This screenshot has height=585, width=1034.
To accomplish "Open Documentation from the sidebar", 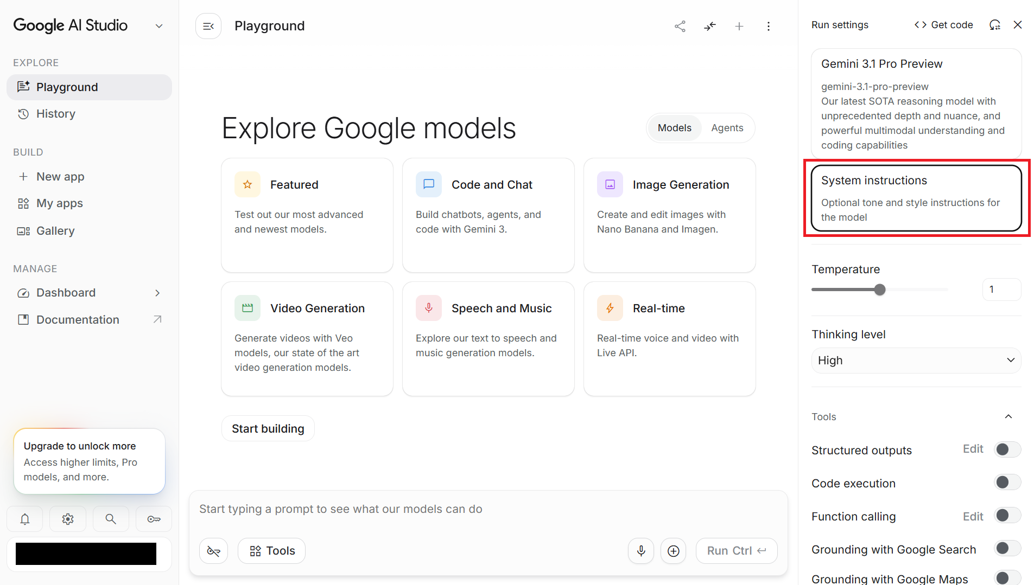I will click(89, 320).
